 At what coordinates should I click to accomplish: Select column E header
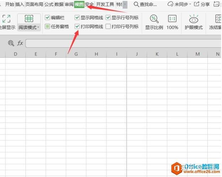click(x=36, y=54)
